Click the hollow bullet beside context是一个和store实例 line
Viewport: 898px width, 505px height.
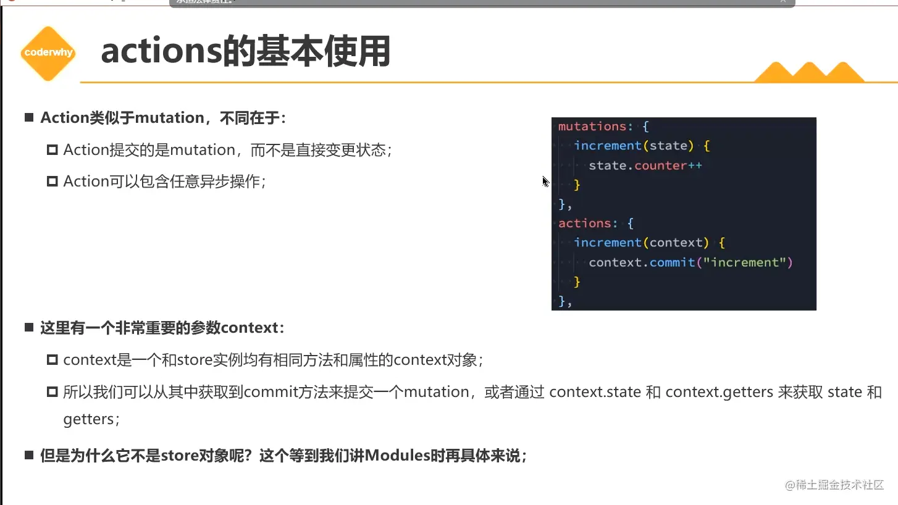tap(52, 359)
